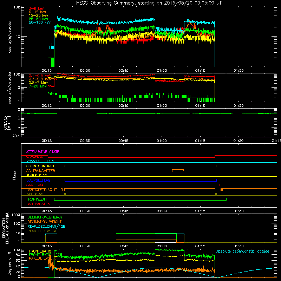Select the 25-50 keV legend label
The width and height of the screenshot is (281, 281).
pyautogui.click(x=39, y=19)
